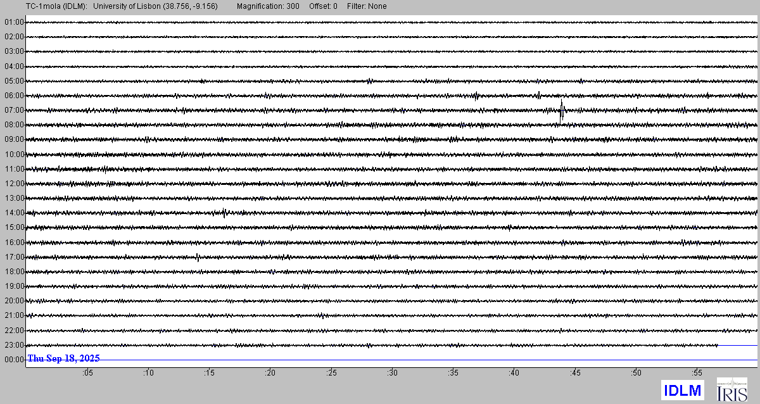Select the 14:00 hour row label
The height and width of the screenshot is (404, 760).
tap(14, 213)
